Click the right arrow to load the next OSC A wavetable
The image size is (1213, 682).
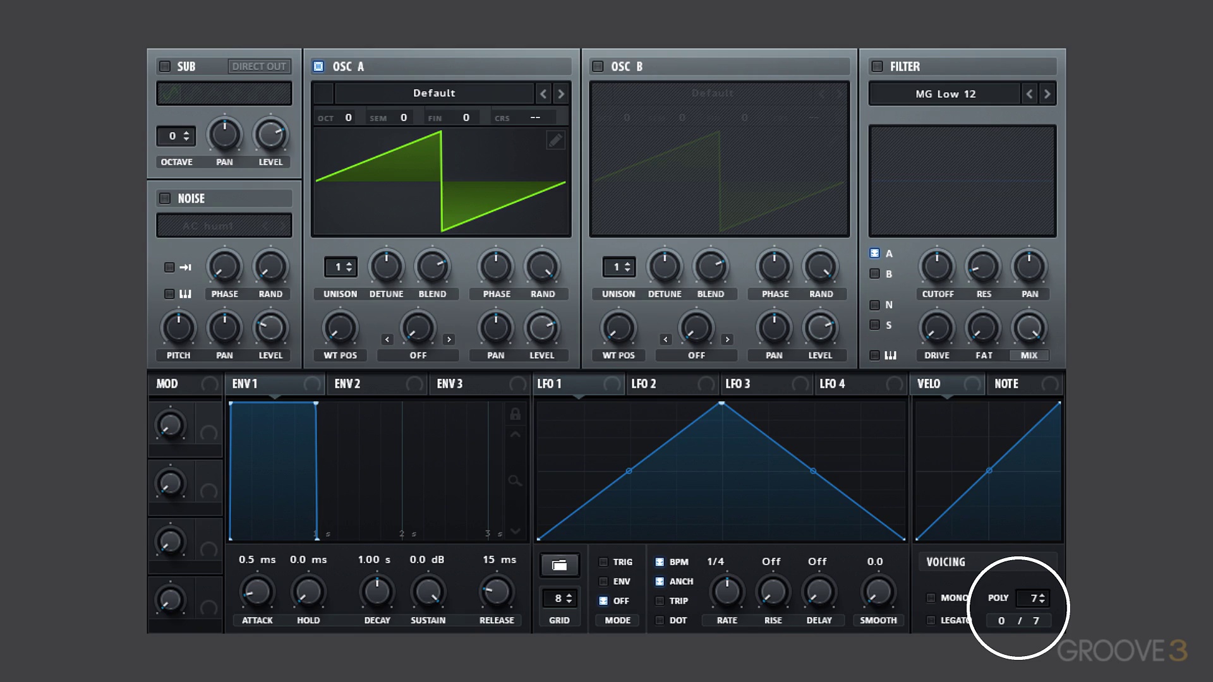[x=560, y=93]
